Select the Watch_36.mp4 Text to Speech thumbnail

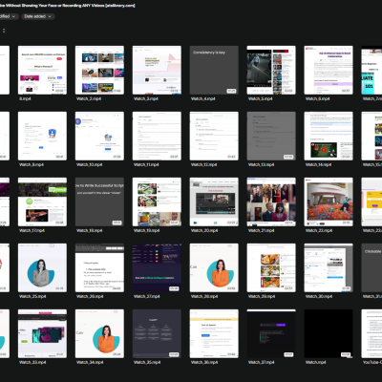tap(214, 333)
